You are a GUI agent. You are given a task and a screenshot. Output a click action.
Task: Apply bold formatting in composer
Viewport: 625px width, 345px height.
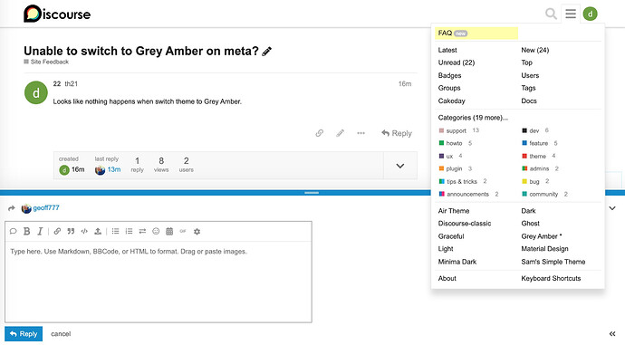pos(26,231)
